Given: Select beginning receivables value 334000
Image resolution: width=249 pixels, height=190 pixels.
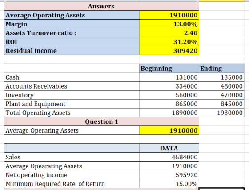Looking at the screenshot, I should pos(169,86).
